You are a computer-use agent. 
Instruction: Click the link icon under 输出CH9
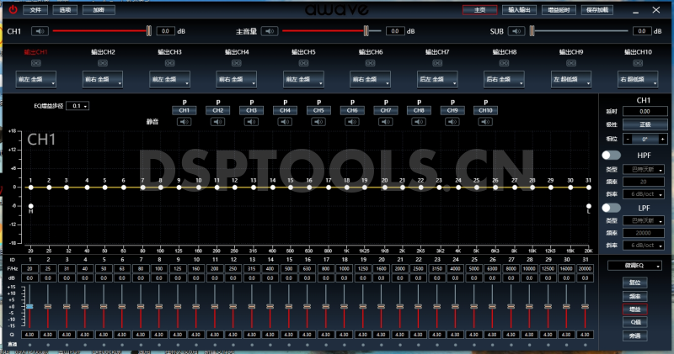571,63
